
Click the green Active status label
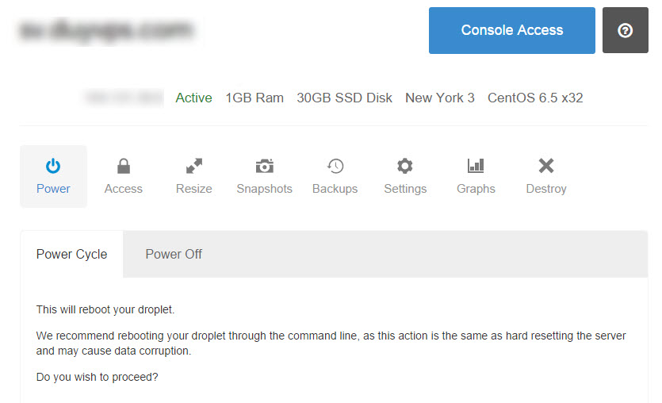[x=193, y=98]
